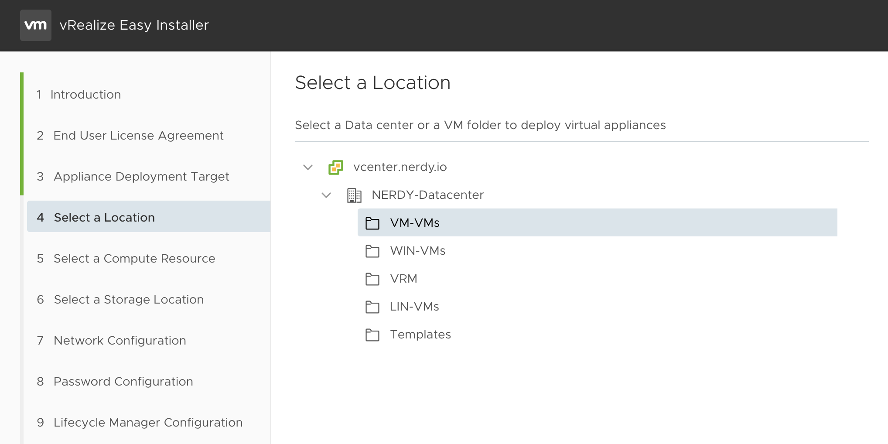The width and height of the screenshot is (888, 444).
Task: Click the VMware logo icon in header
Action: [x=36, y=25]
